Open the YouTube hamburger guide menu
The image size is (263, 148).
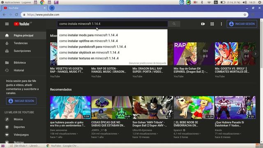pos(7,24)
